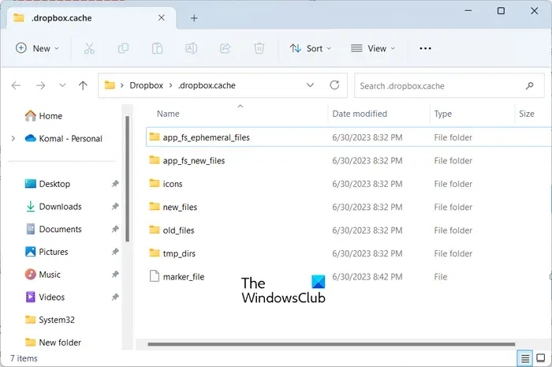This screenshot has height=367, width=552.
Task: Click the pin icon beside Documents
Action: coord(115,229)
